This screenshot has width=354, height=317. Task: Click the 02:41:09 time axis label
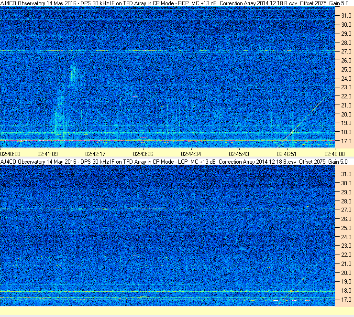pos(47,154)
